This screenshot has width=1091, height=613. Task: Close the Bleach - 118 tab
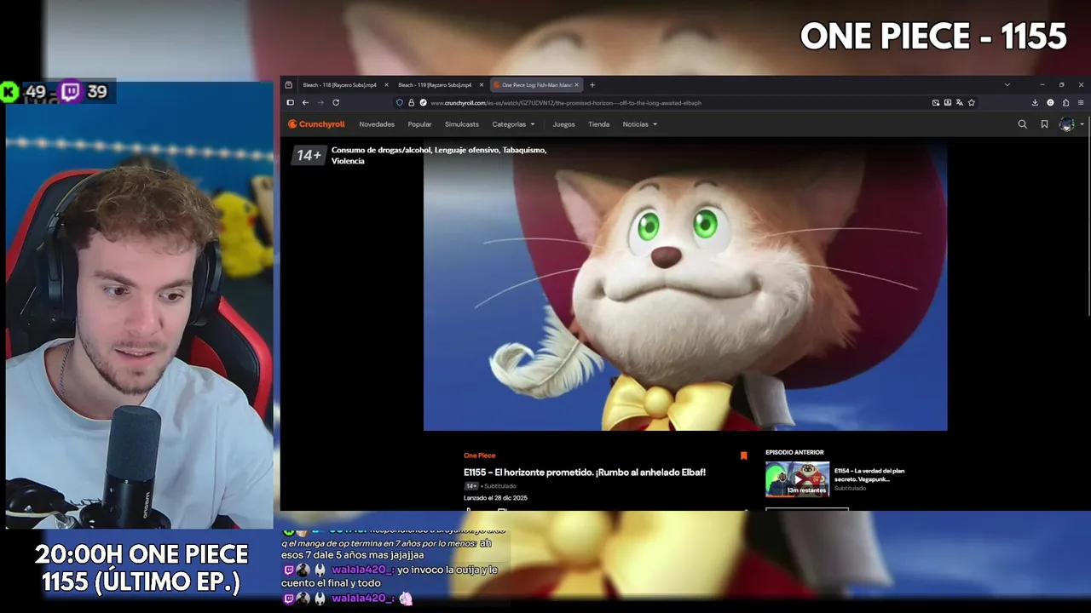tap(386, 85)
